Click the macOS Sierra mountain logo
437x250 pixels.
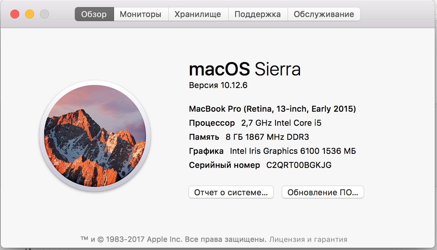[95, 136]
